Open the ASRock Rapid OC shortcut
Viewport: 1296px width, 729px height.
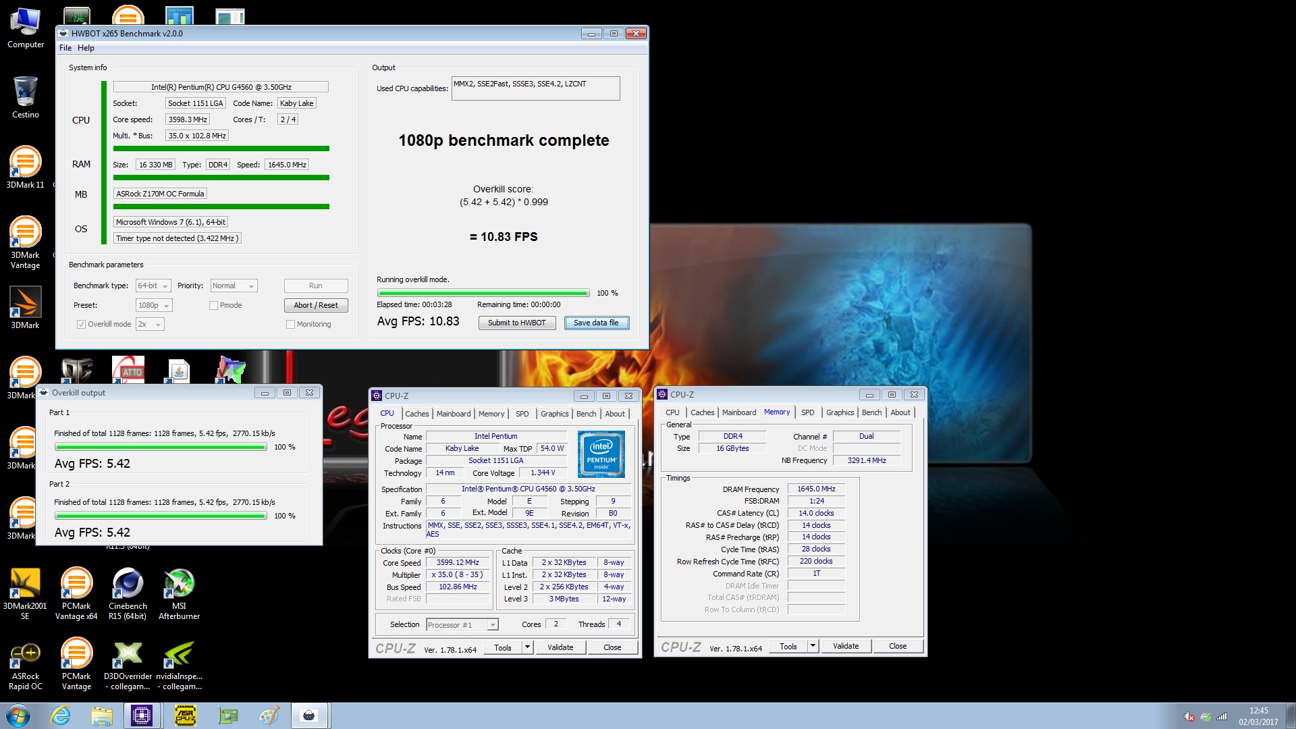pyautogui.click(x=25, y=666)
